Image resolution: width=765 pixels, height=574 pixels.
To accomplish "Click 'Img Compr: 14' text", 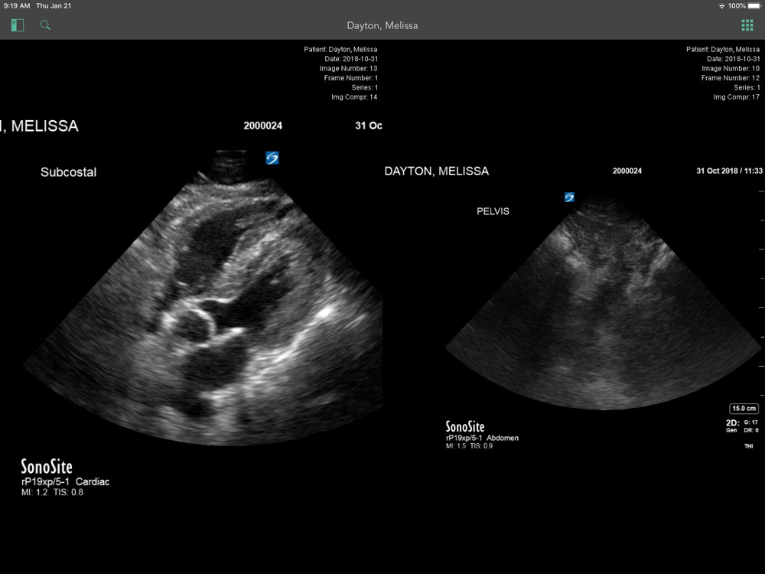I will pyautogui.click(x=354, y=97).
